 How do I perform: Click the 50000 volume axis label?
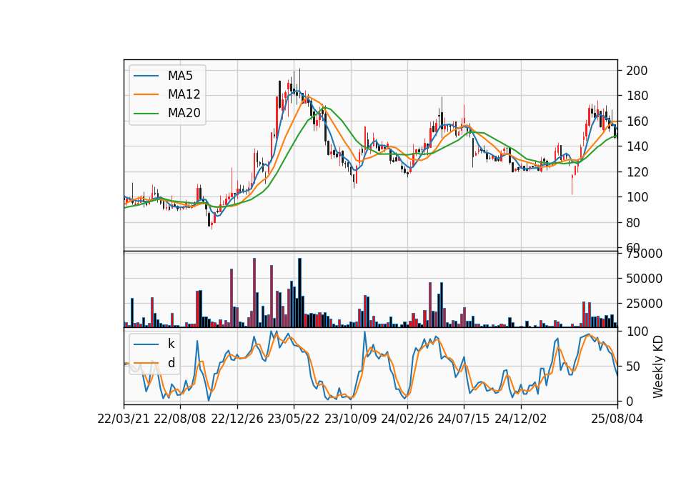tap(644, 278)
